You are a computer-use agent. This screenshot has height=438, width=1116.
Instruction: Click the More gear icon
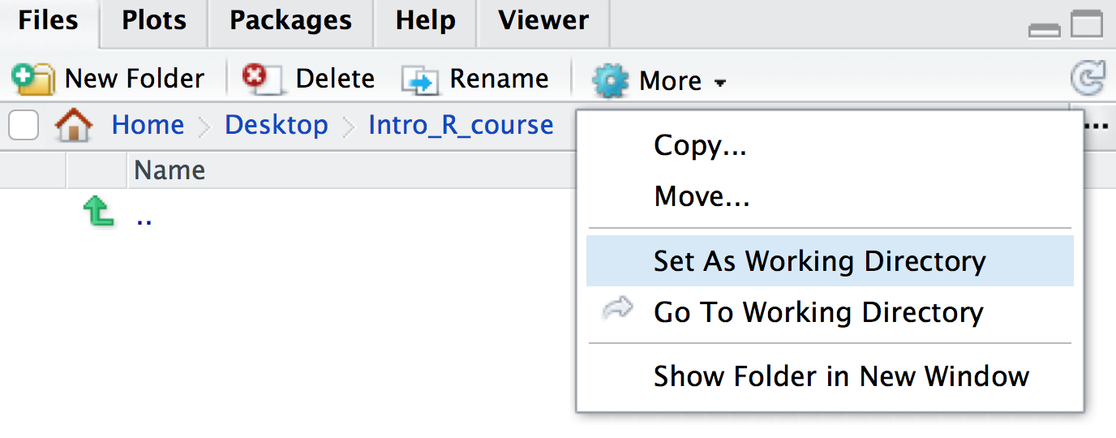tap(610, 80)
